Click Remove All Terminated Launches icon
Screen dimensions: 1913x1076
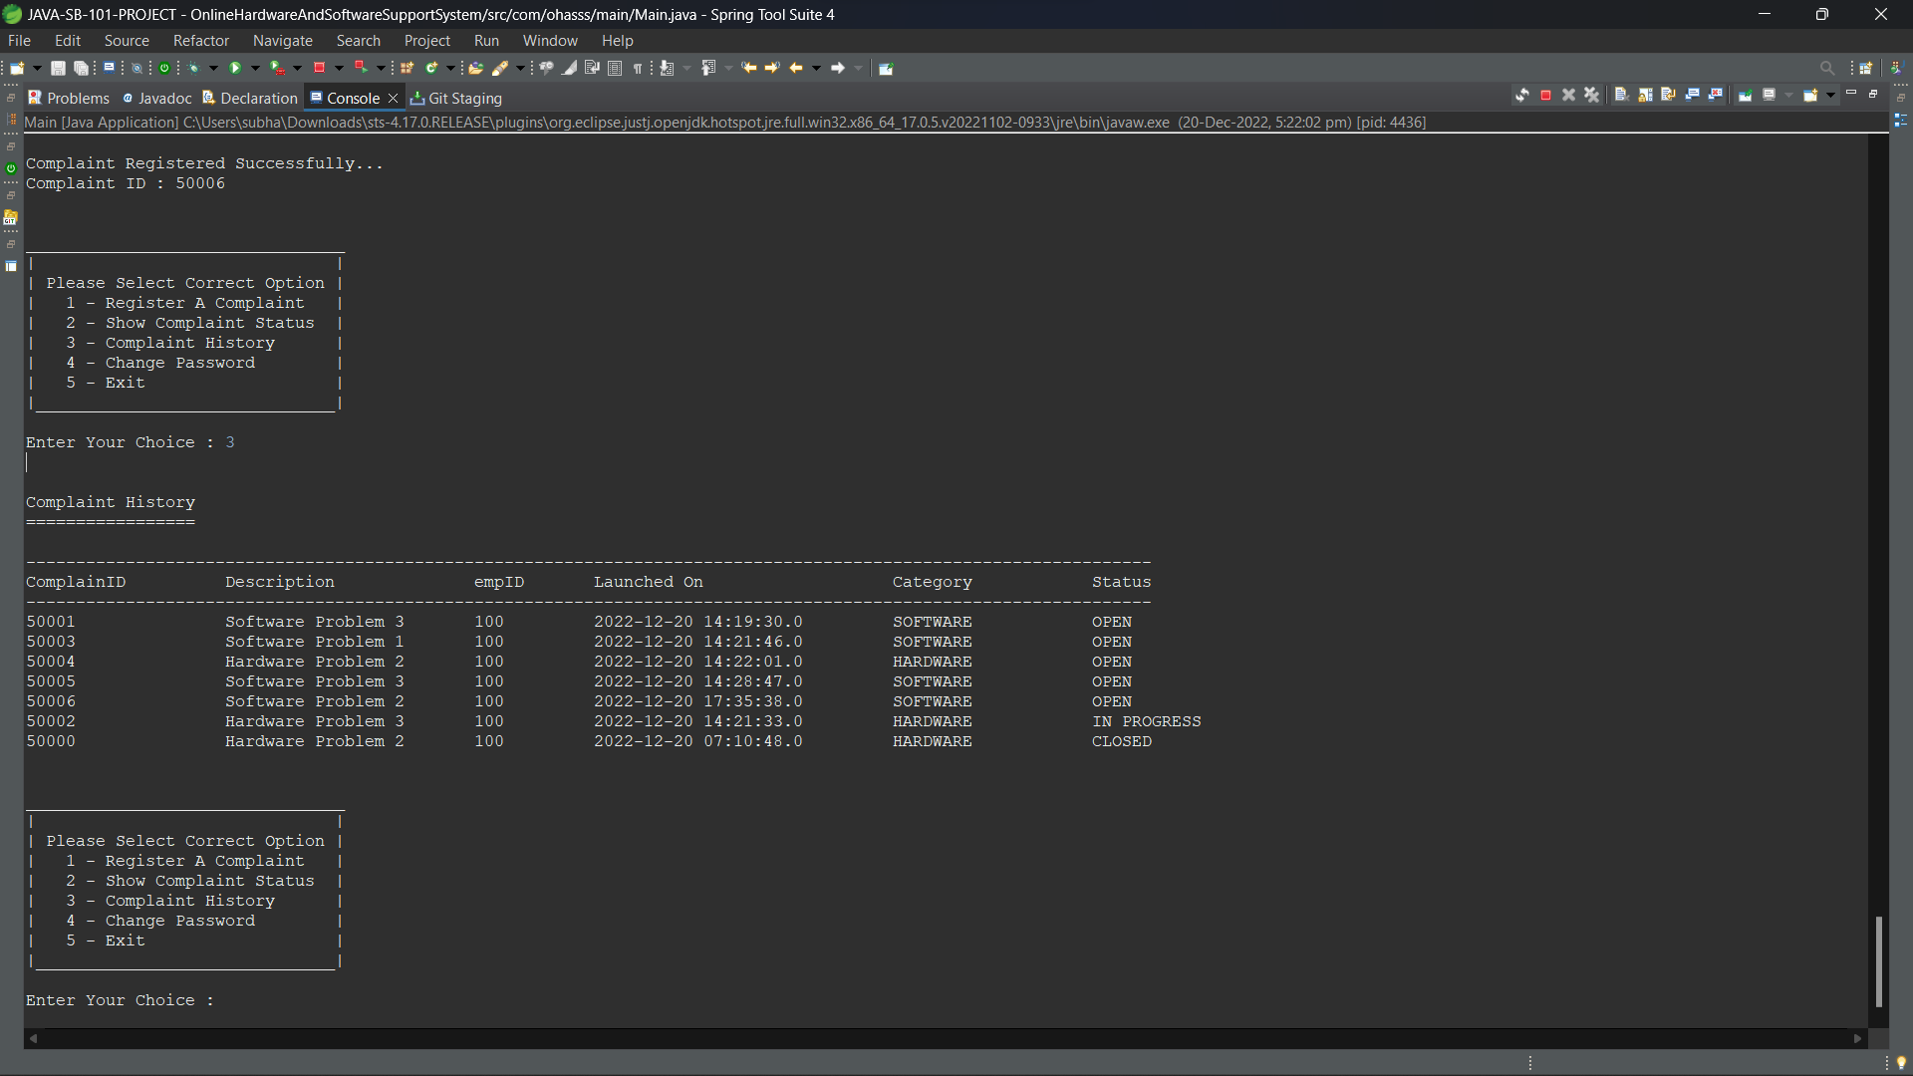pos(1591,96)
